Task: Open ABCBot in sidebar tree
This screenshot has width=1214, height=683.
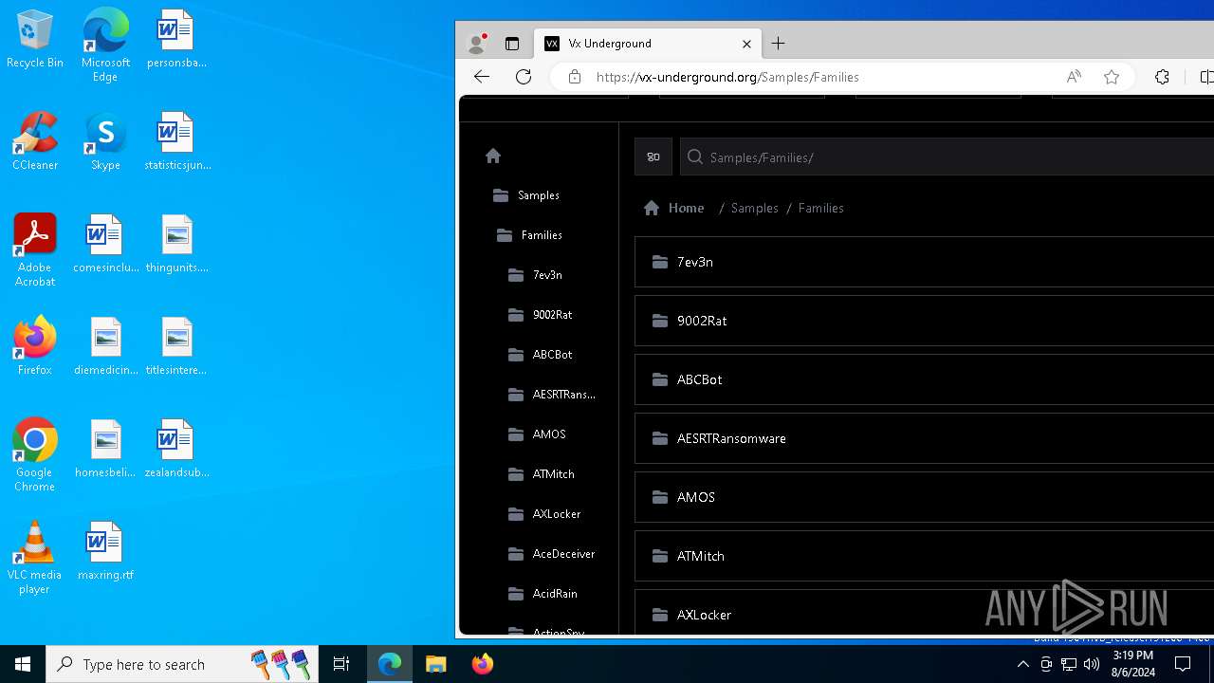Action: click(x=540, y=355)
